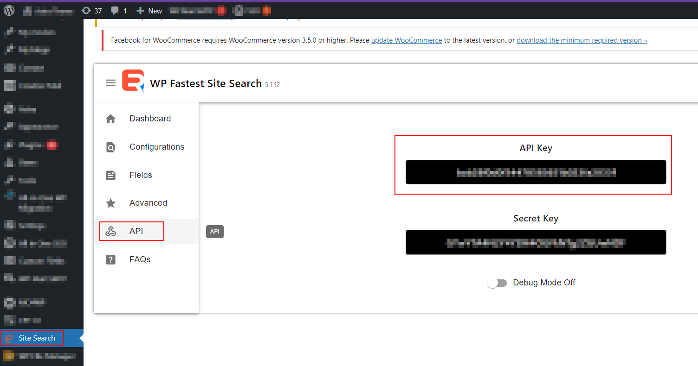Click the Secret Key value field
This screenshot has height=366, width=698.
coord(536,242)
